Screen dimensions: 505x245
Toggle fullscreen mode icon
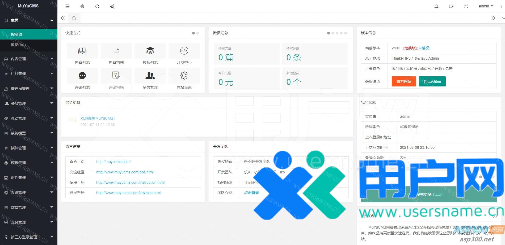[466, 6]
